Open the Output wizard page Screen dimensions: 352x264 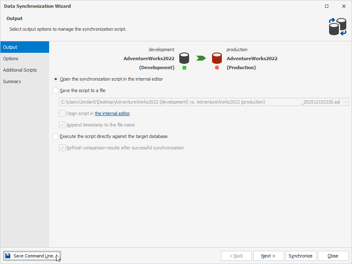point(25,47)
